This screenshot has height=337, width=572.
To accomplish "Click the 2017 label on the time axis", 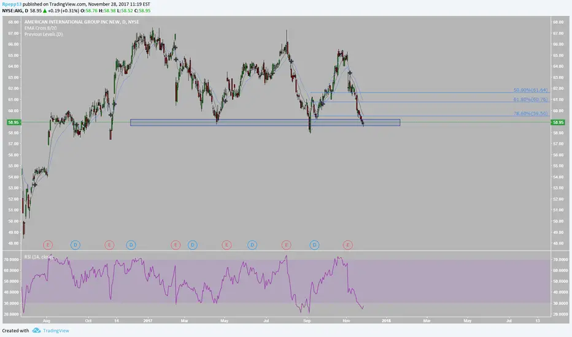I will 148,321.
